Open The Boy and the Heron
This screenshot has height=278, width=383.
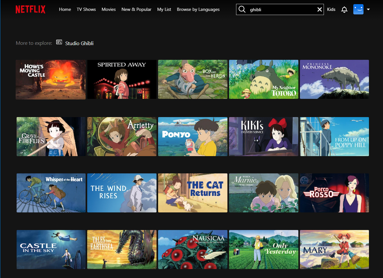(x=193, y=80)
